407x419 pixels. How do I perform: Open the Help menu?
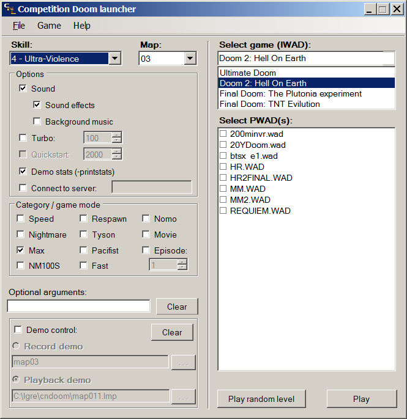[x=81, y=26]
